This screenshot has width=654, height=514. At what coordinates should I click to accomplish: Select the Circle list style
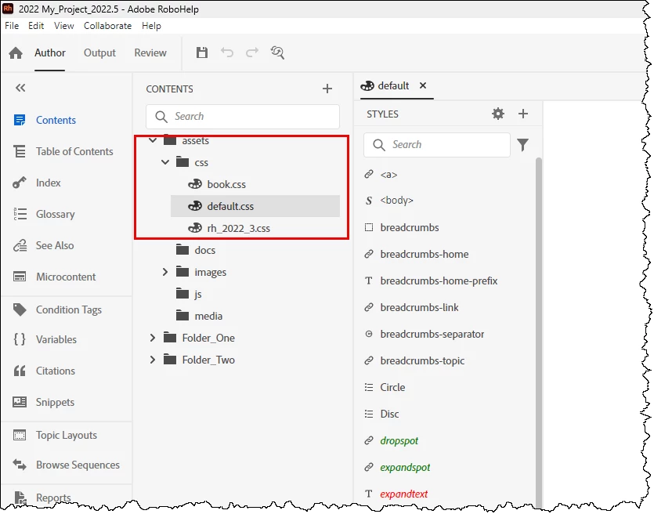point(384,387)
